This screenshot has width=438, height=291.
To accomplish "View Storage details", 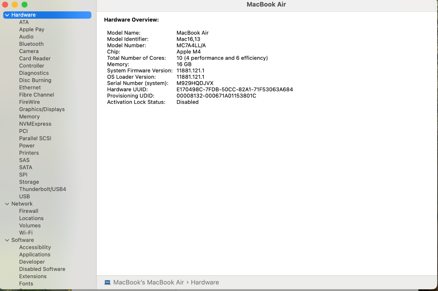I will (x=29, y=182).
